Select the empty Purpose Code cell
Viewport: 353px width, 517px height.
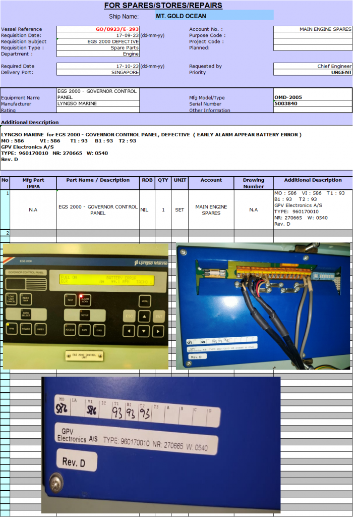pos(313,36)
